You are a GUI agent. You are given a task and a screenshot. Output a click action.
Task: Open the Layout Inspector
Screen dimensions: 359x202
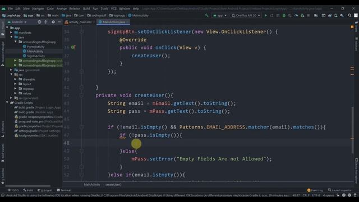339,190
